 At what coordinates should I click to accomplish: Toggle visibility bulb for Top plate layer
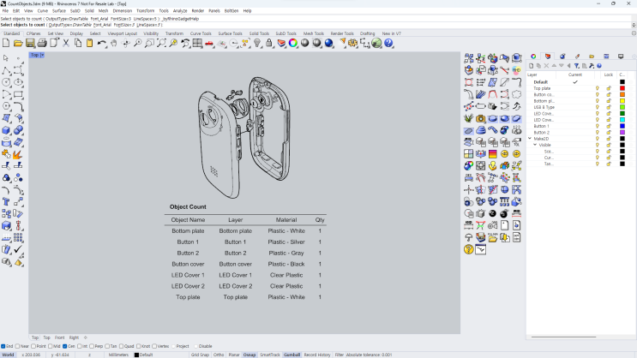click(598, 88)
